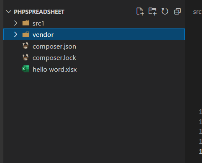
Task: Expand the vendor folder chevron
Action: click(15, 34)
